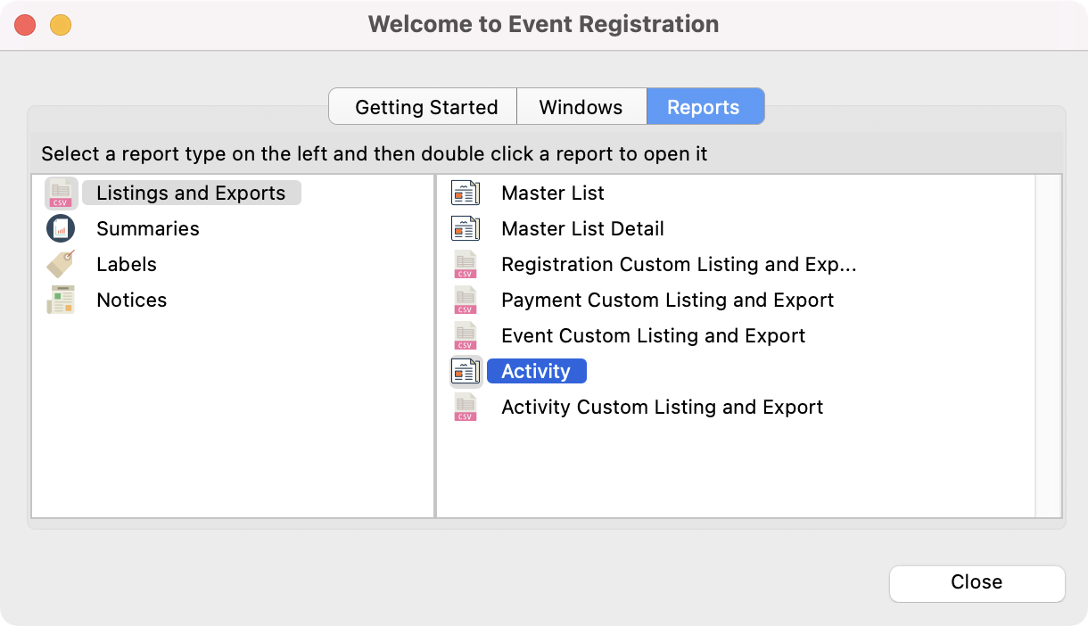Click the report list vertical scrollbar
1088x626 pixels.
1048,345
